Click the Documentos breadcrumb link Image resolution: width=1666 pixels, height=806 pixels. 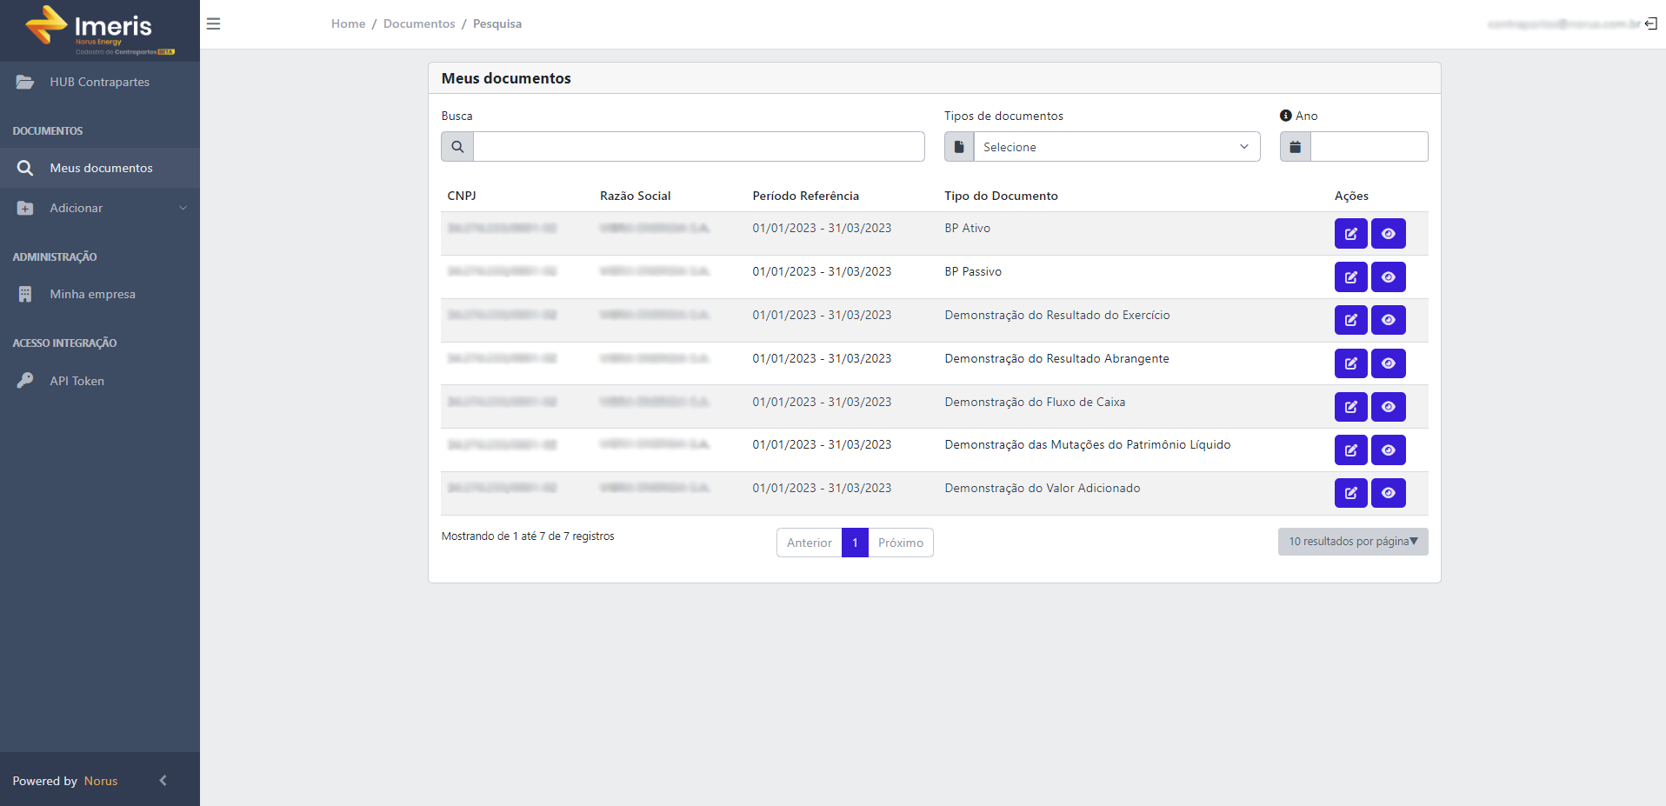click(x=419, y=23)
